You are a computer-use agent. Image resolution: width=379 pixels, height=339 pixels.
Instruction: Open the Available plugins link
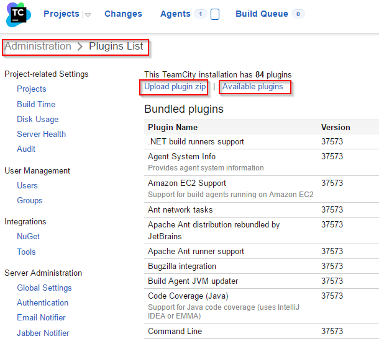pos(253,87)
